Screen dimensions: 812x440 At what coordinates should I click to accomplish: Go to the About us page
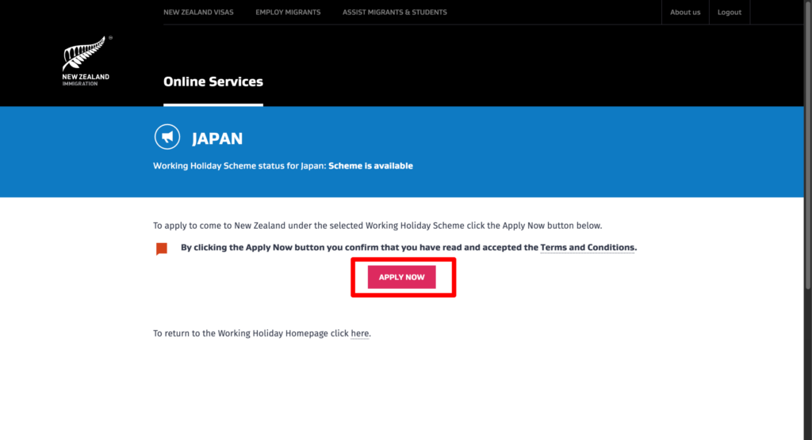(685, 12)
